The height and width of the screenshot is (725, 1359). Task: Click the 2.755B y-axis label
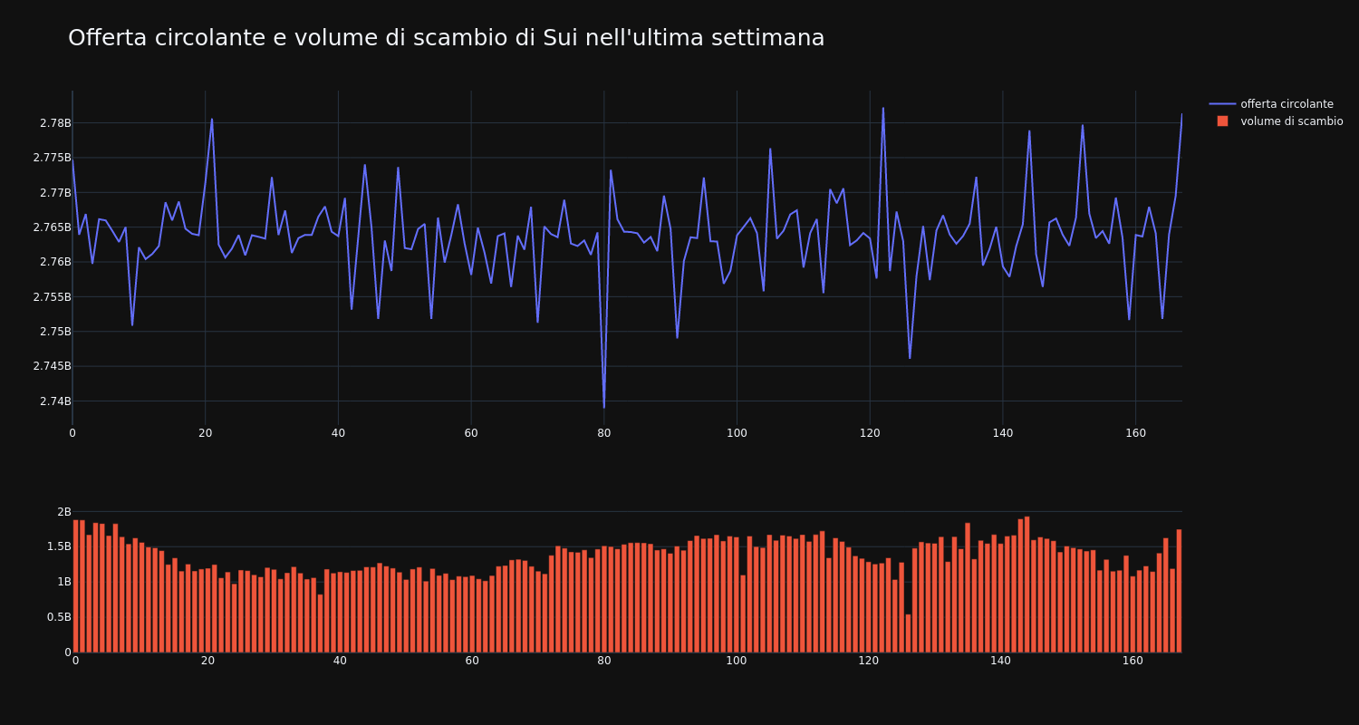[52, 297]
